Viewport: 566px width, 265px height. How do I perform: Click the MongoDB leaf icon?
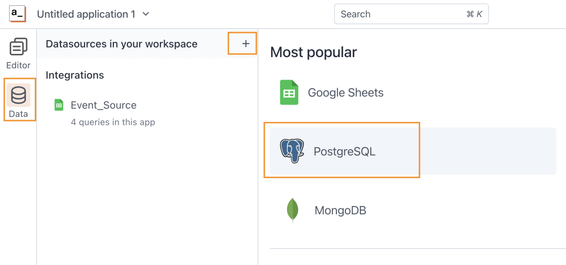click(x=293, y=210)
